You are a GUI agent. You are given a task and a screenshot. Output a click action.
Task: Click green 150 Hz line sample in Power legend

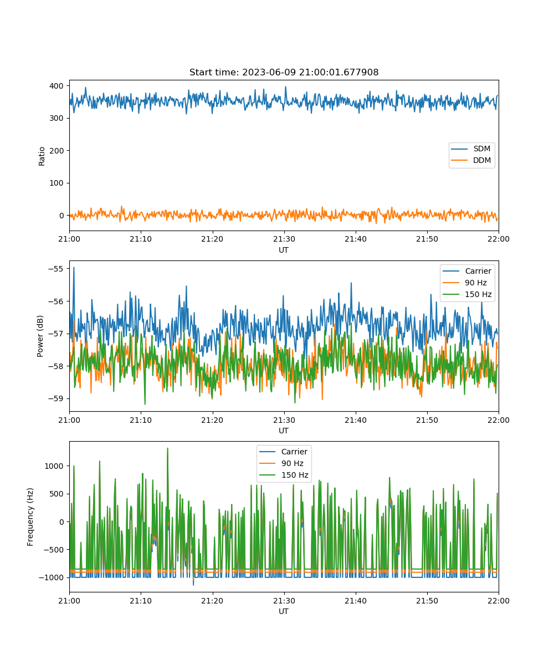(x=452, y=294)
